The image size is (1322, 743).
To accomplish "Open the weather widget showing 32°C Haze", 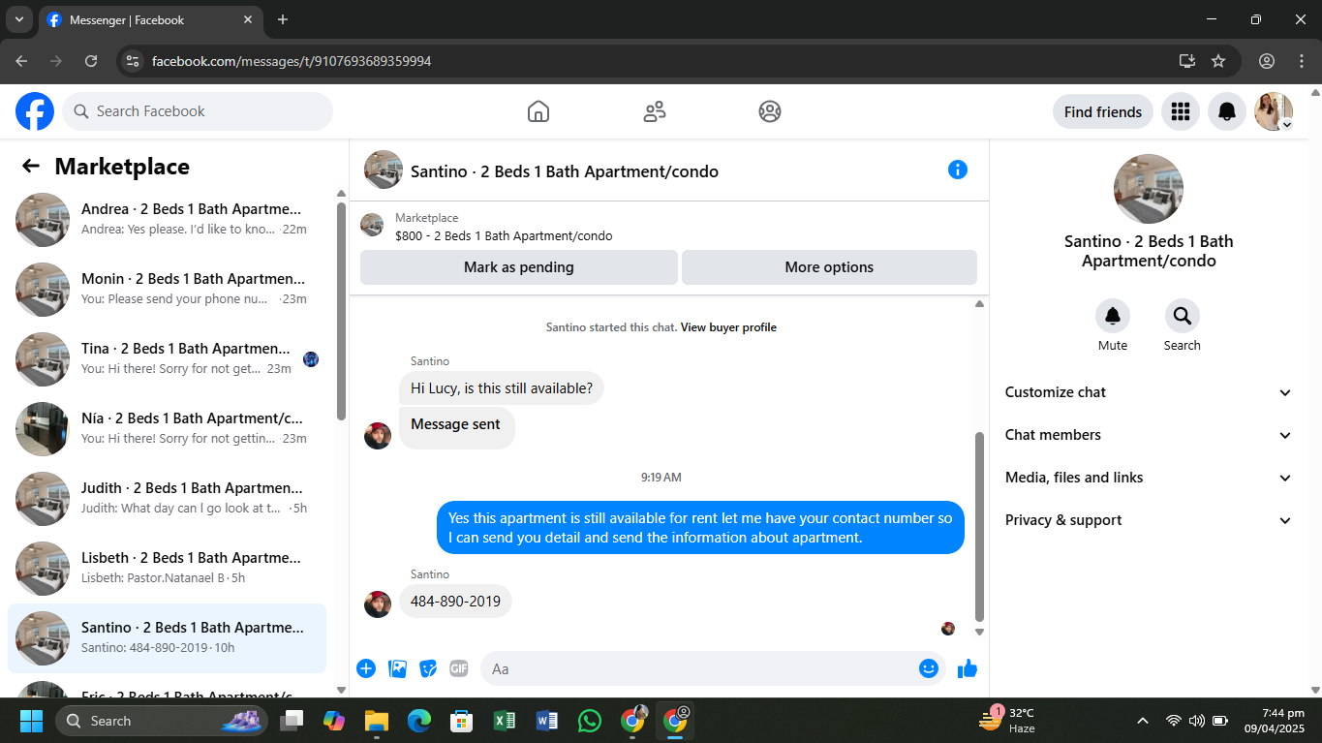I will [1007, 721].
